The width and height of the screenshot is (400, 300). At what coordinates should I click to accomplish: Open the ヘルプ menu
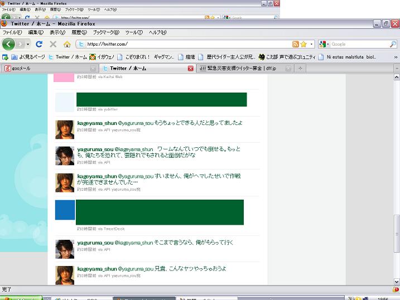158,32
